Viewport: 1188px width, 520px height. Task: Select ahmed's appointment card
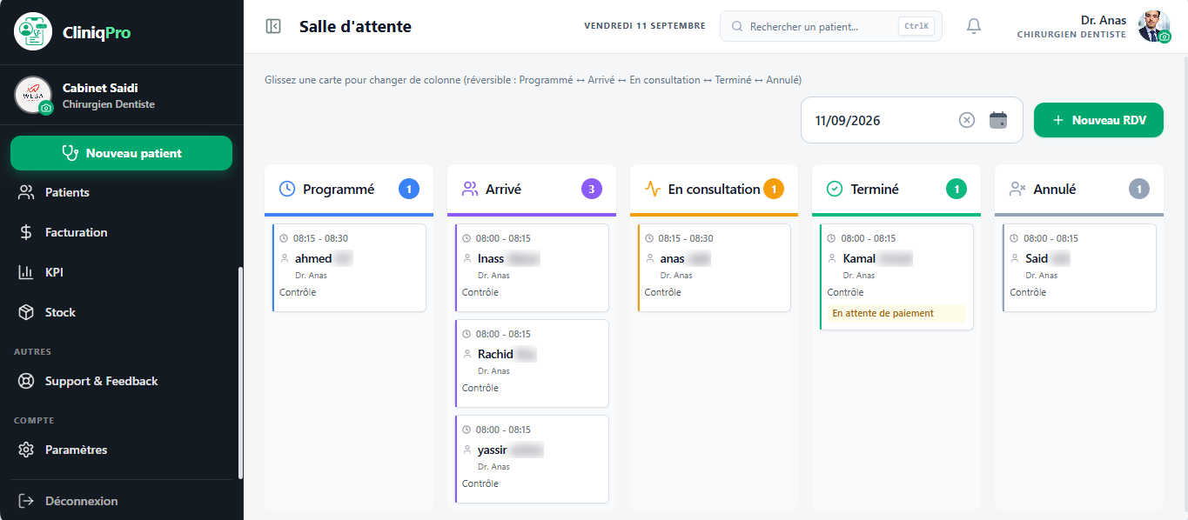pos(349,268)
